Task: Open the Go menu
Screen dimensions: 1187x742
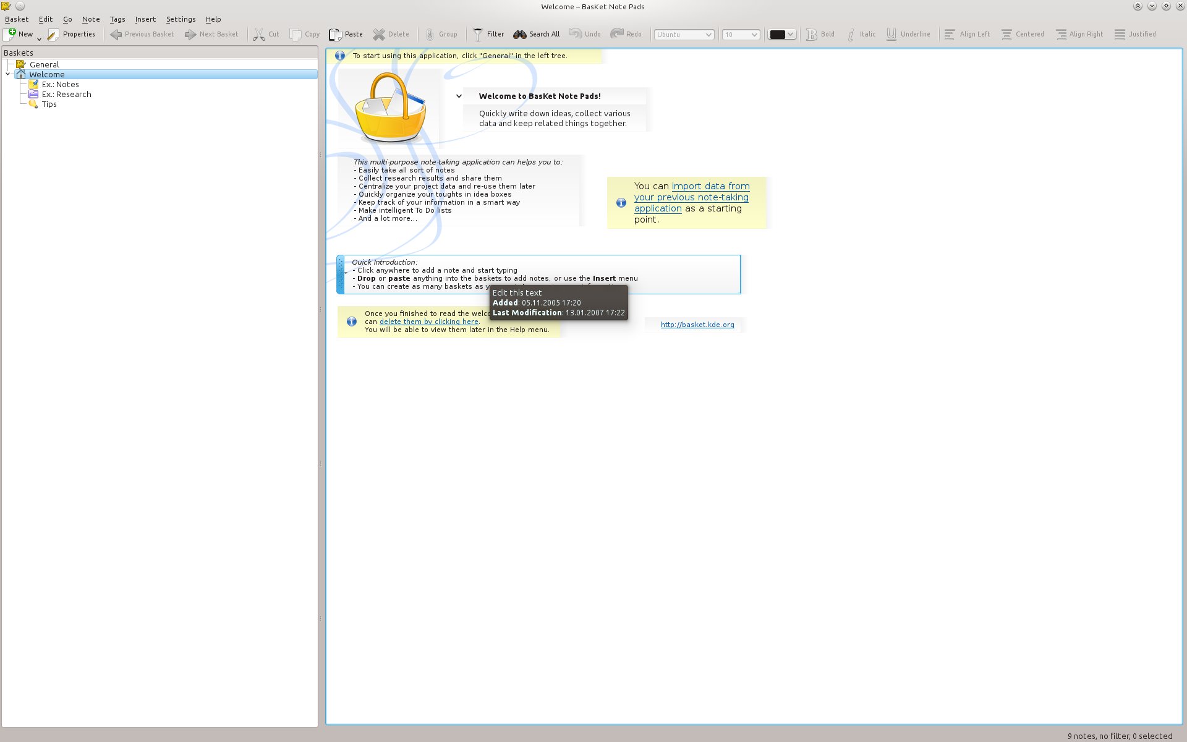Action: coord(67,19)
